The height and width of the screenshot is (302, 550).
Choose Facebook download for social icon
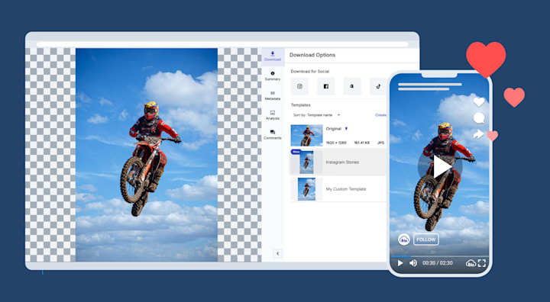click(x=326, y=86)
